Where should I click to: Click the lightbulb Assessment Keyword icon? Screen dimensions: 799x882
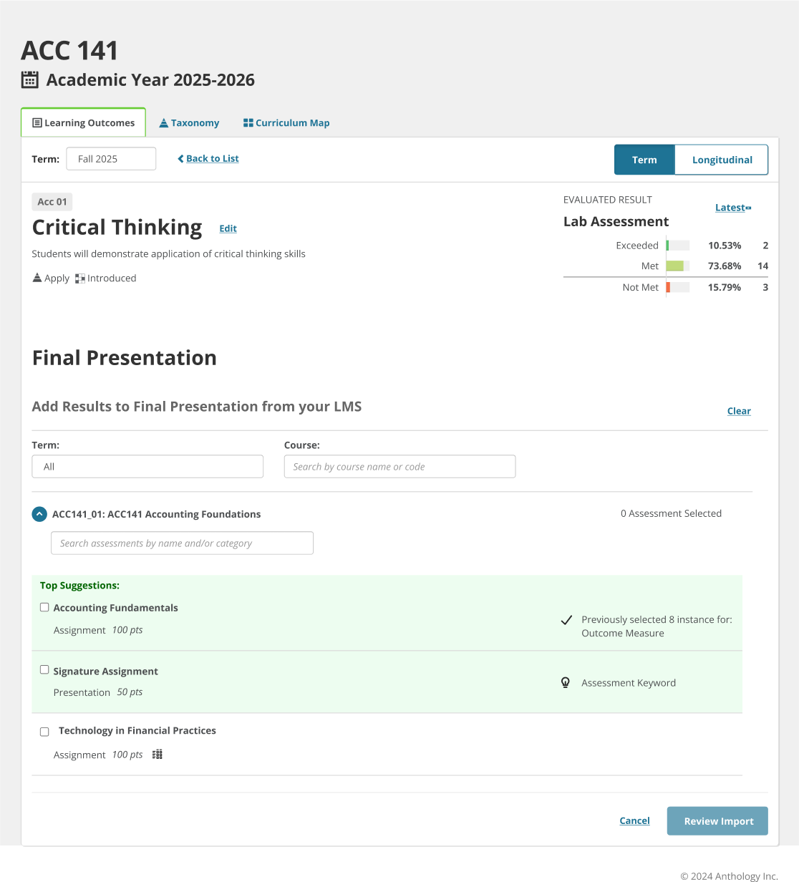[x=566, y=683]
